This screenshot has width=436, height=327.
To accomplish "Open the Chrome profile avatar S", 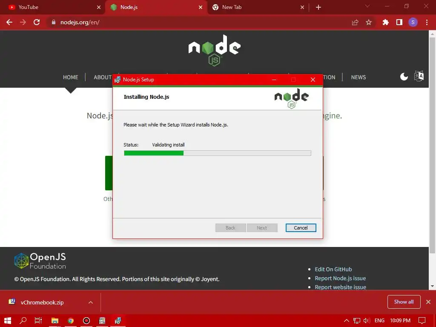I will coord(413,22).
